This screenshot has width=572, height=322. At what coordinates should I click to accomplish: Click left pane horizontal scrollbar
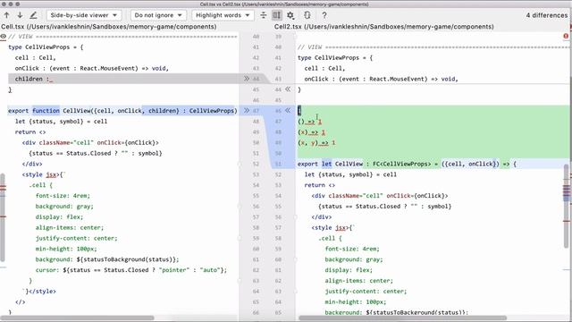point(77,318)
